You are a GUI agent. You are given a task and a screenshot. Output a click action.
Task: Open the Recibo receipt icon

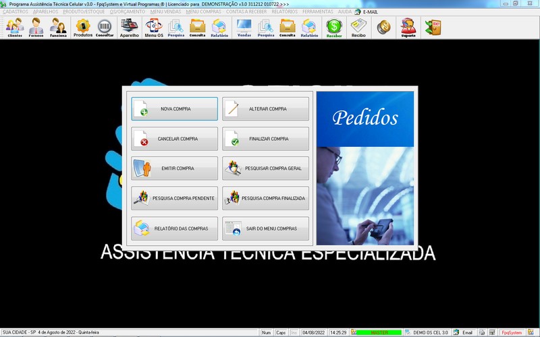[x=358, y=28]
